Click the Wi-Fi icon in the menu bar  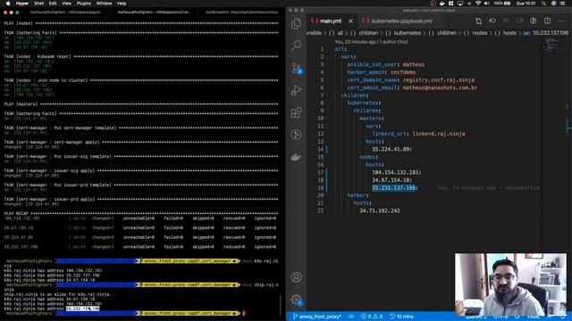pyautogui.click(x=478, y=4)
